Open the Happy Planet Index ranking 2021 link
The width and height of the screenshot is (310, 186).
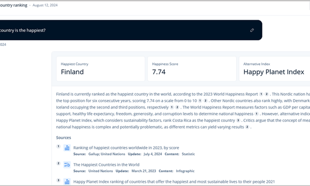coord(174,182)
